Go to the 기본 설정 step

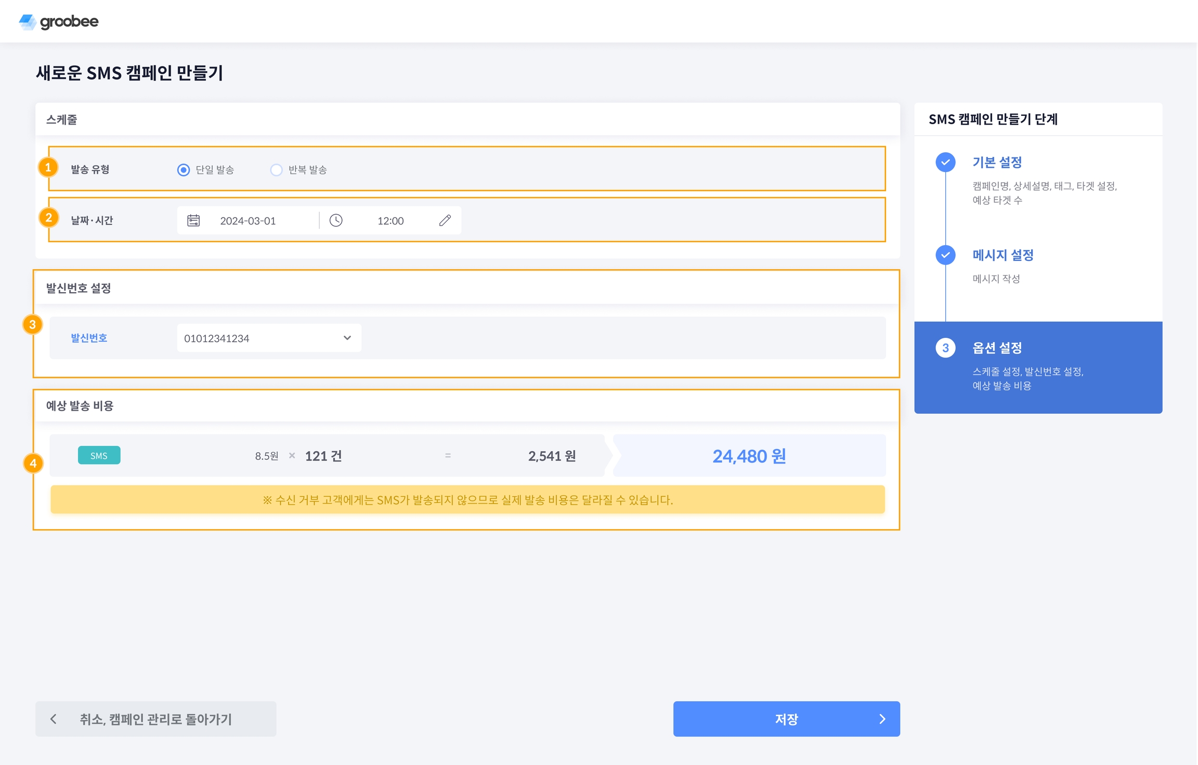click(997, 163)
